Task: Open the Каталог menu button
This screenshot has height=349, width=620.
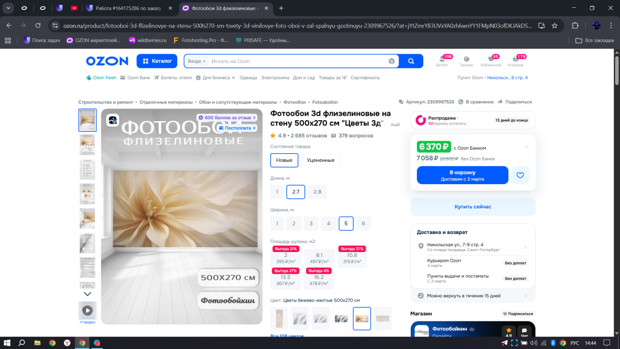Action: [157, 61]
